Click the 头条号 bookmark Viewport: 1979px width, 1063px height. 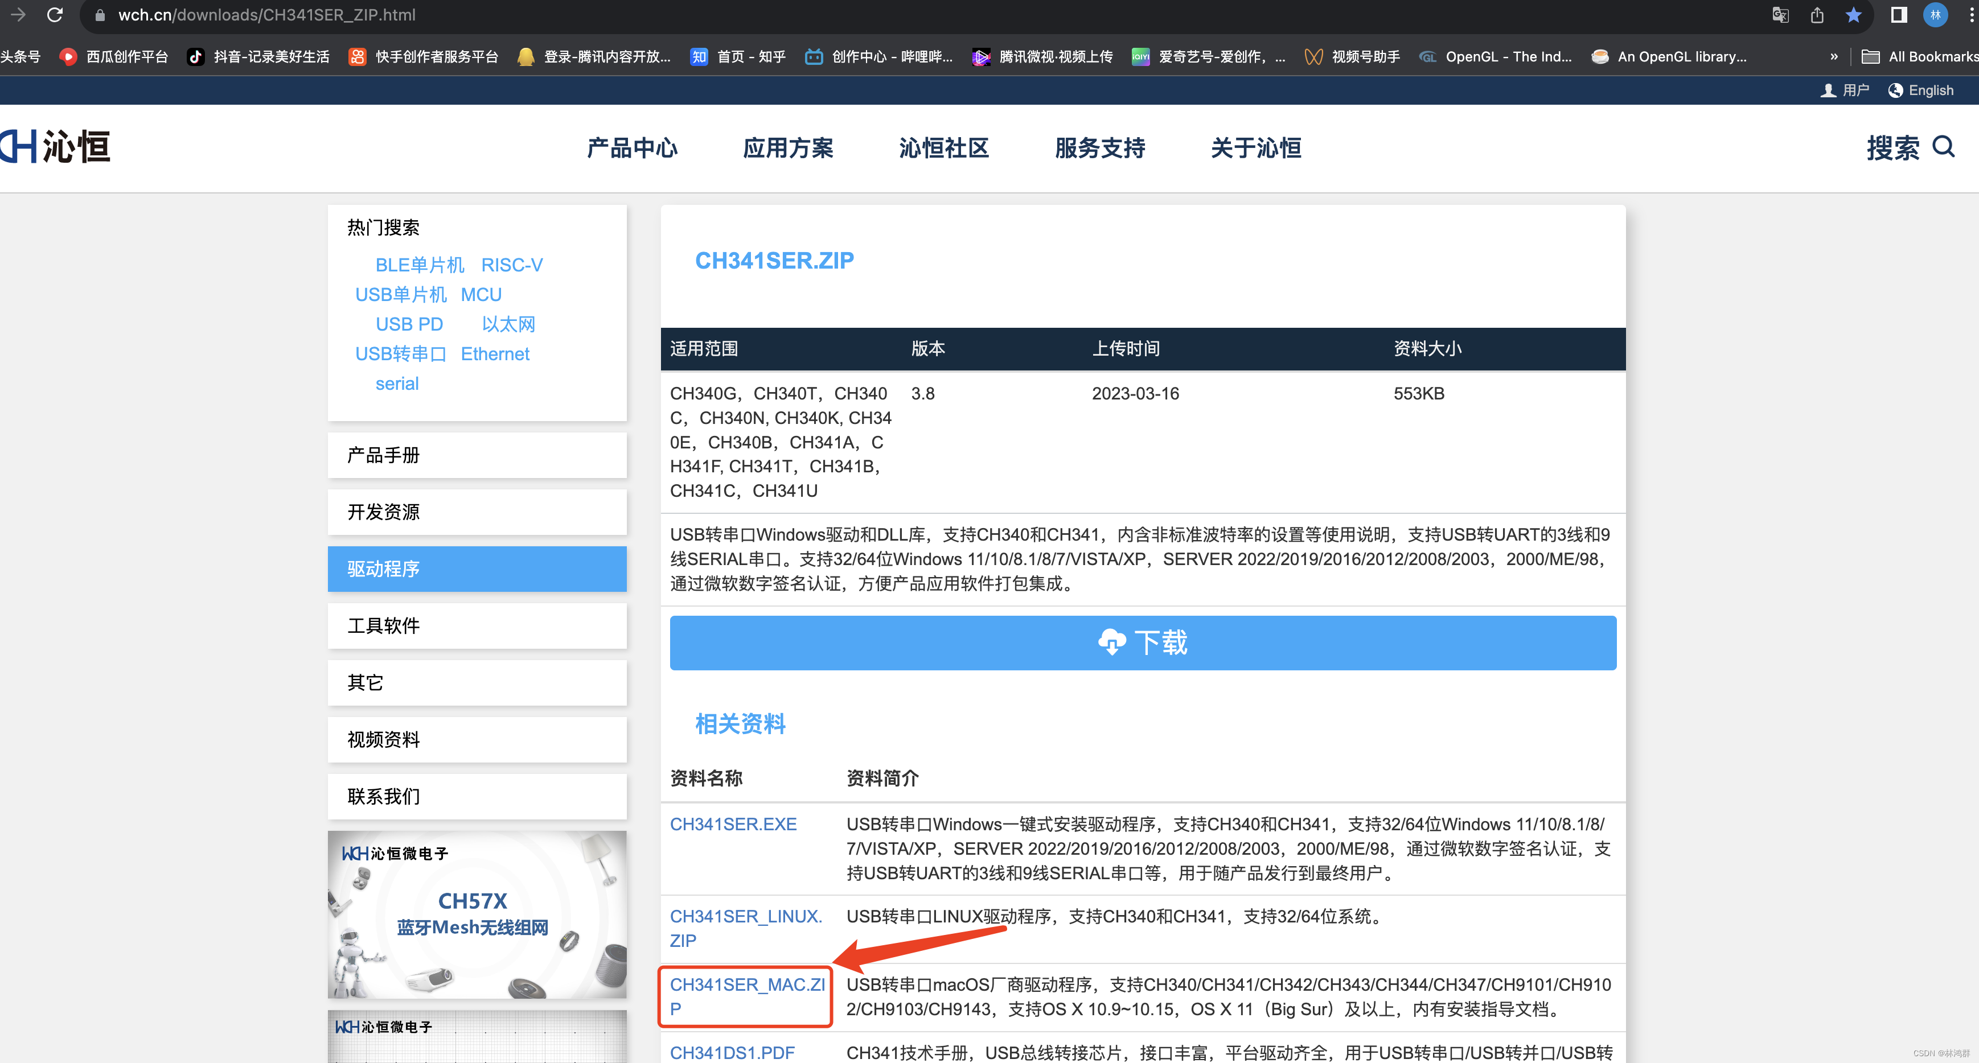[x=20, y=57]
